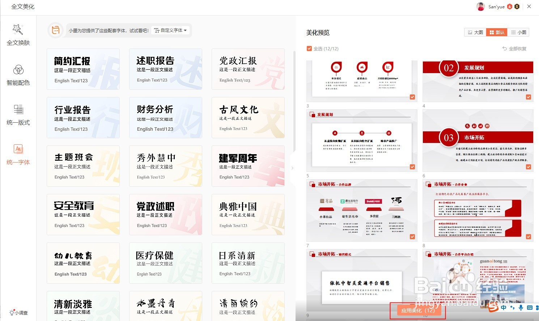Click the 小墨 assistant avatar icon
The image size is (539, 321).
(56, 30)
